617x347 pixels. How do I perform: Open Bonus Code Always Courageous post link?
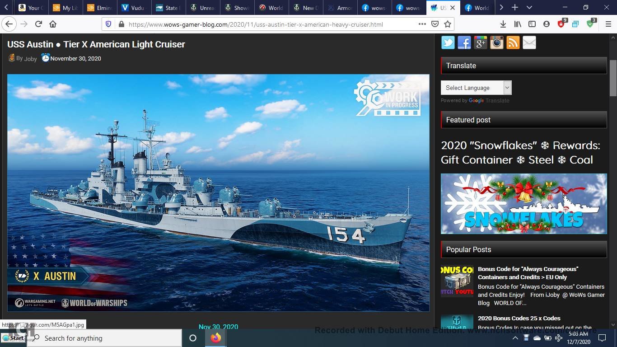pos(528,273)
